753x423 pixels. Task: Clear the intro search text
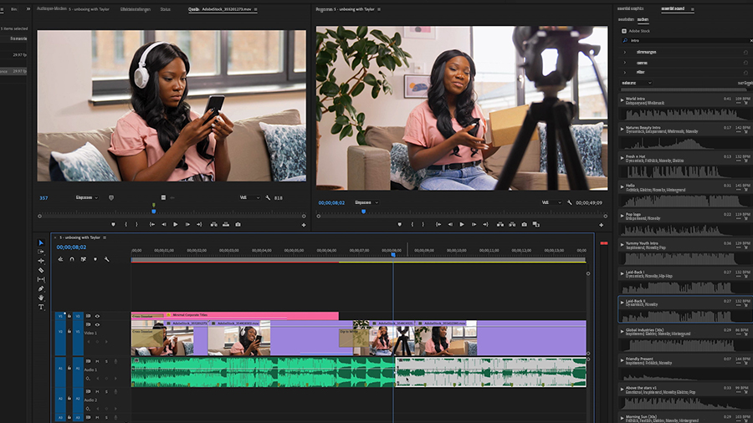(x=751, y=41)
